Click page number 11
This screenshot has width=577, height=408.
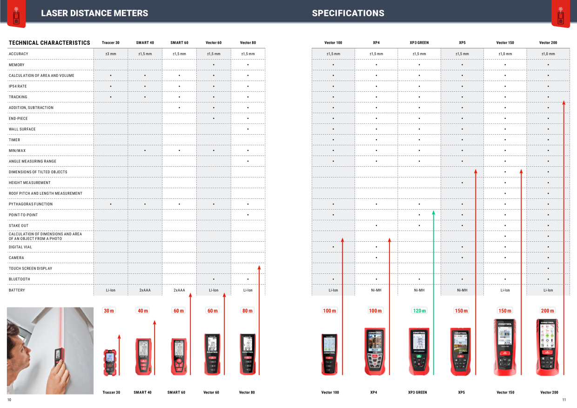[x=564, y=400]
